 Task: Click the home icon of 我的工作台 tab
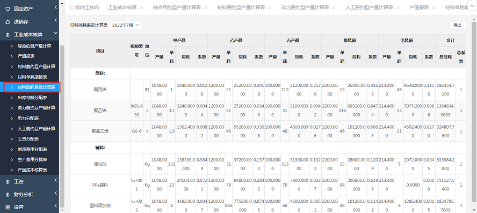coord(72,8)
